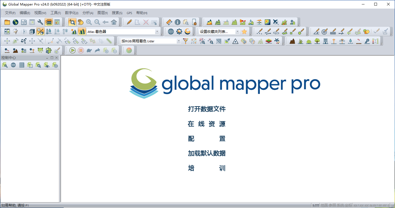
Task: Select the Pan (hand) tool
Action: coord(80,22)
